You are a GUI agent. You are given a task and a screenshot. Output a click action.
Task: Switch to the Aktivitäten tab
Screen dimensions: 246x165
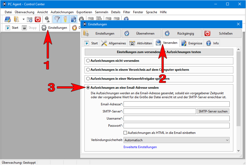(140, 43)
